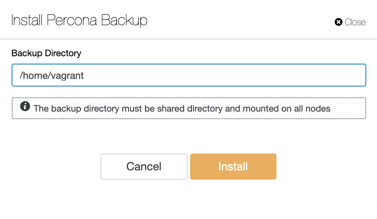Click the word "Backup" in dialog title
377x219 pixels.
[124, 20]
